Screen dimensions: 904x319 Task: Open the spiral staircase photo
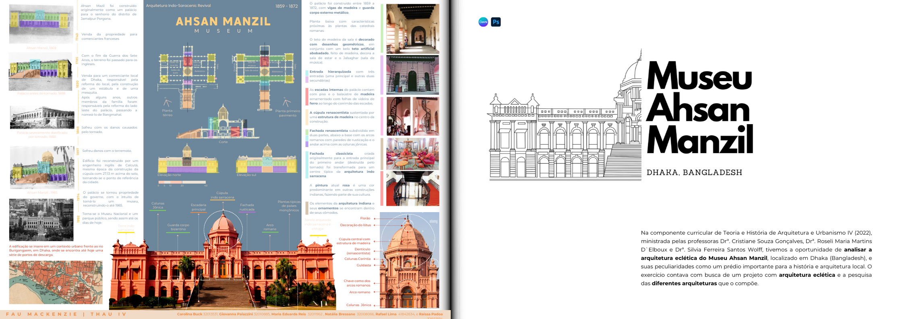point(412,116)
